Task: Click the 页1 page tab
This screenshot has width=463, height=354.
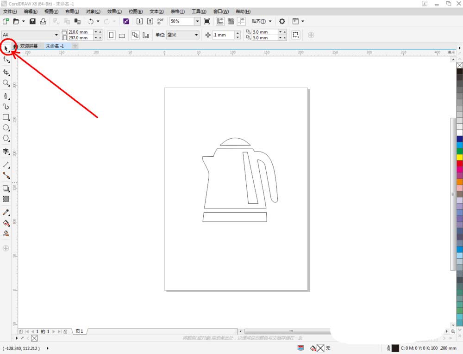Action: pyautogui.click(x=80, y=331)
